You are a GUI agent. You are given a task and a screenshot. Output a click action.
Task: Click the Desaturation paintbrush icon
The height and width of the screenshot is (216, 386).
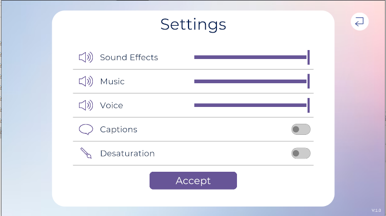pos(86,153)
